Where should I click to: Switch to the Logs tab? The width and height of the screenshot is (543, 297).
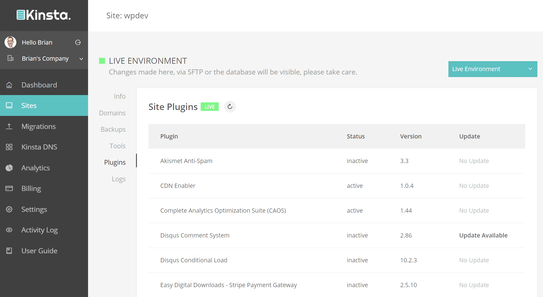pyautogui.click(x=119, y=179)
